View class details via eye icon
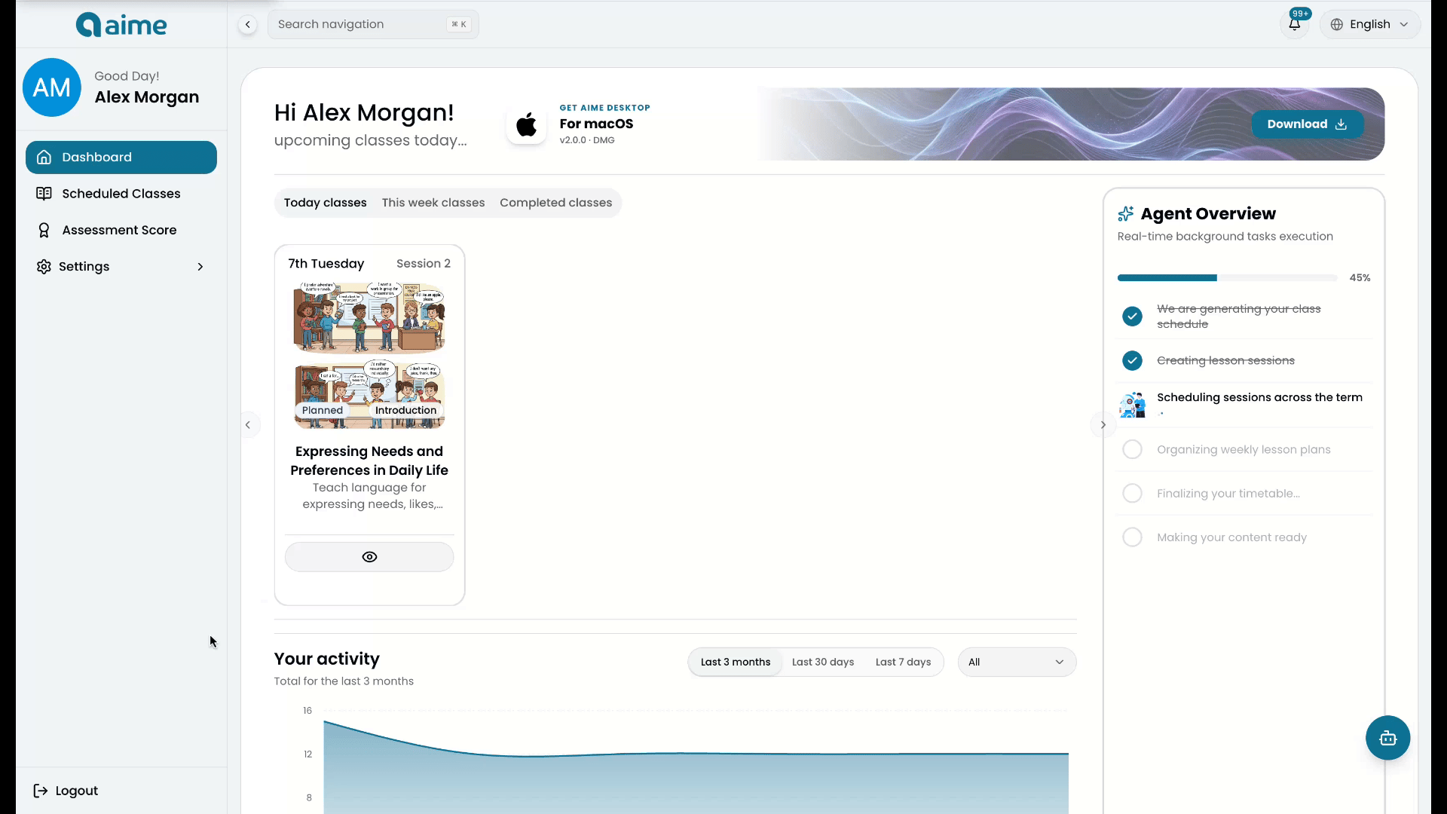 coord(369,557)
